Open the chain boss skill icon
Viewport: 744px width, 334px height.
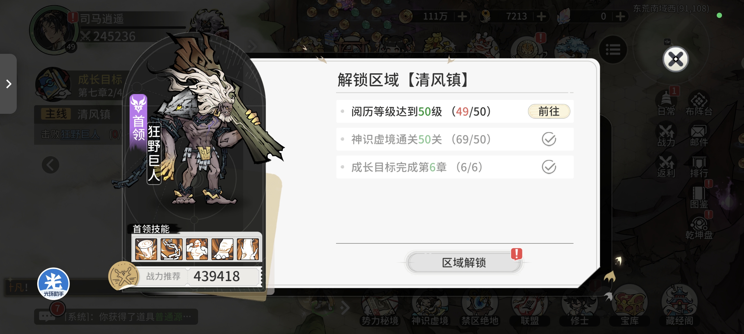click(171, 249)
